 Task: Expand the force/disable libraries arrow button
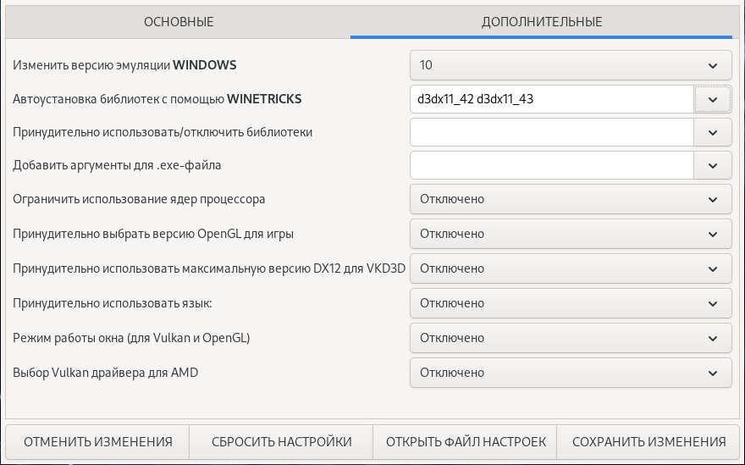tap(713, 132)
